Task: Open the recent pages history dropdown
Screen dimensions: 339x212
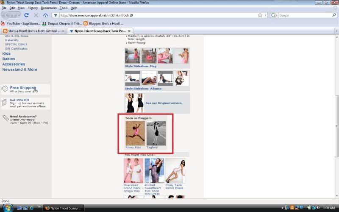Action: 19,15
